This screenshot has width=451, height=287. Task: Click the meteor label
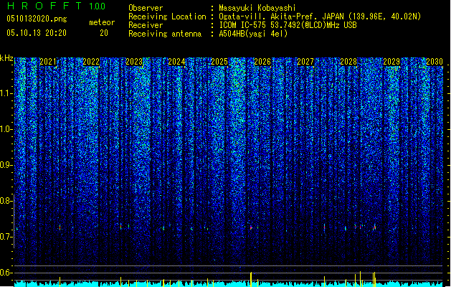click(x=102, y=22)
